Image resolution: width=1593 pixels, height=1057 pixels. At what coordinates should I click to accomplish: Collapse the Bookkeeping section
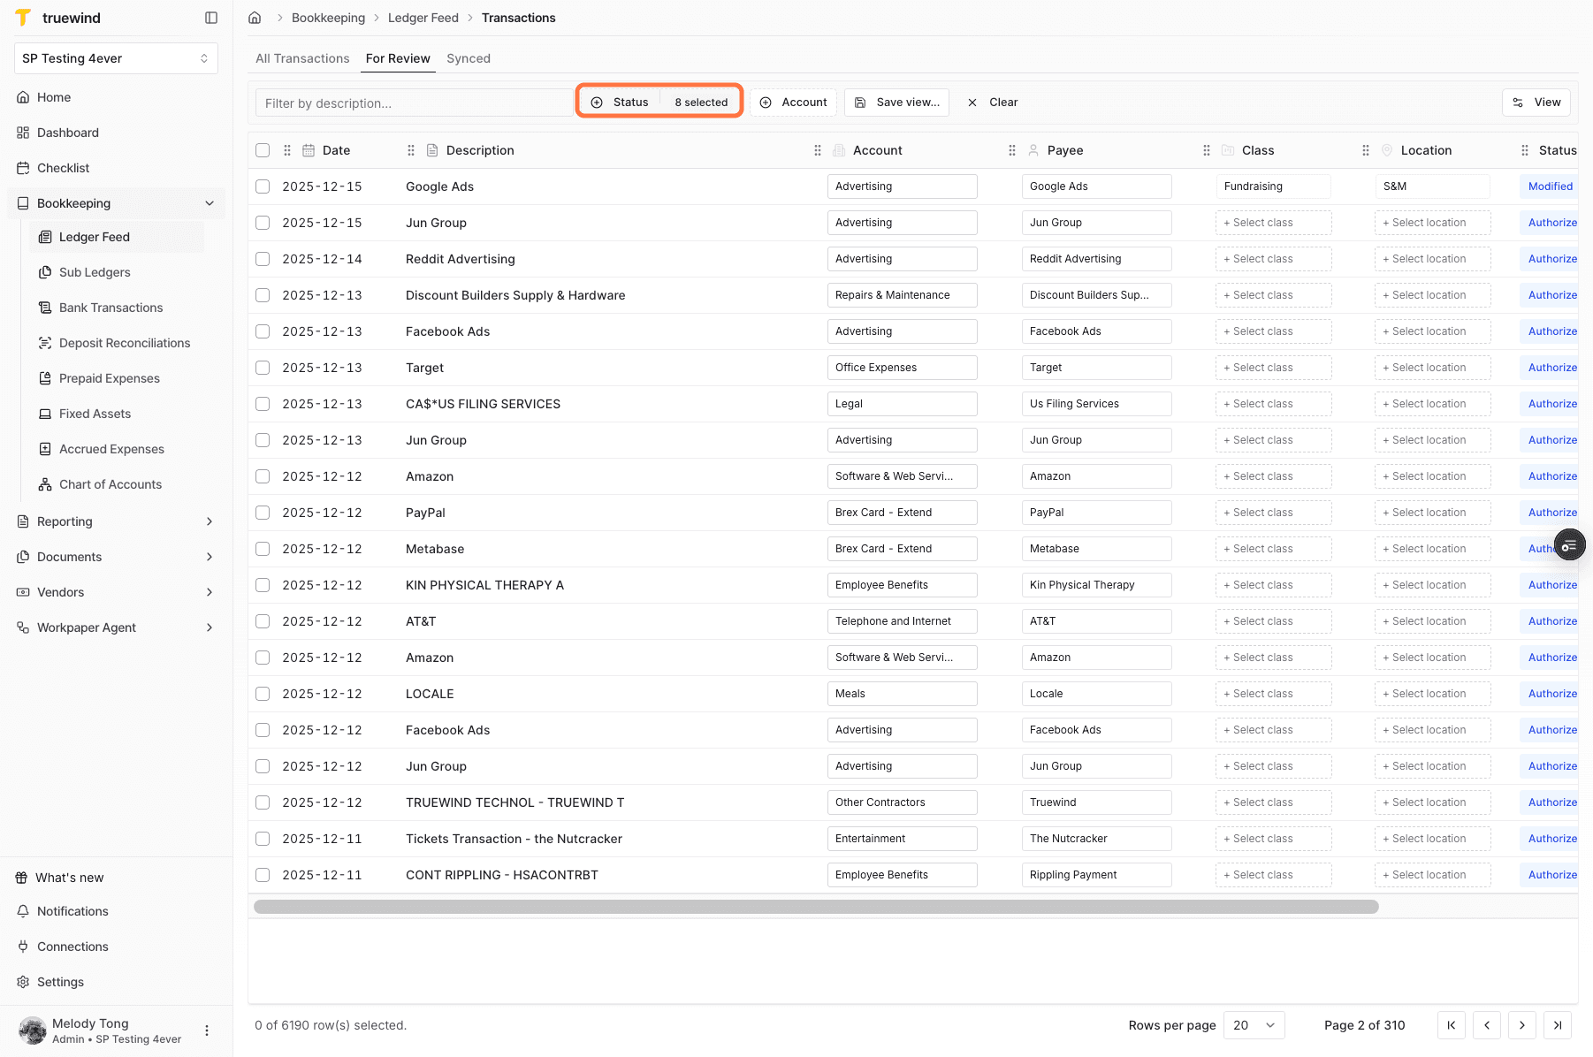click(x=116, y=203)
